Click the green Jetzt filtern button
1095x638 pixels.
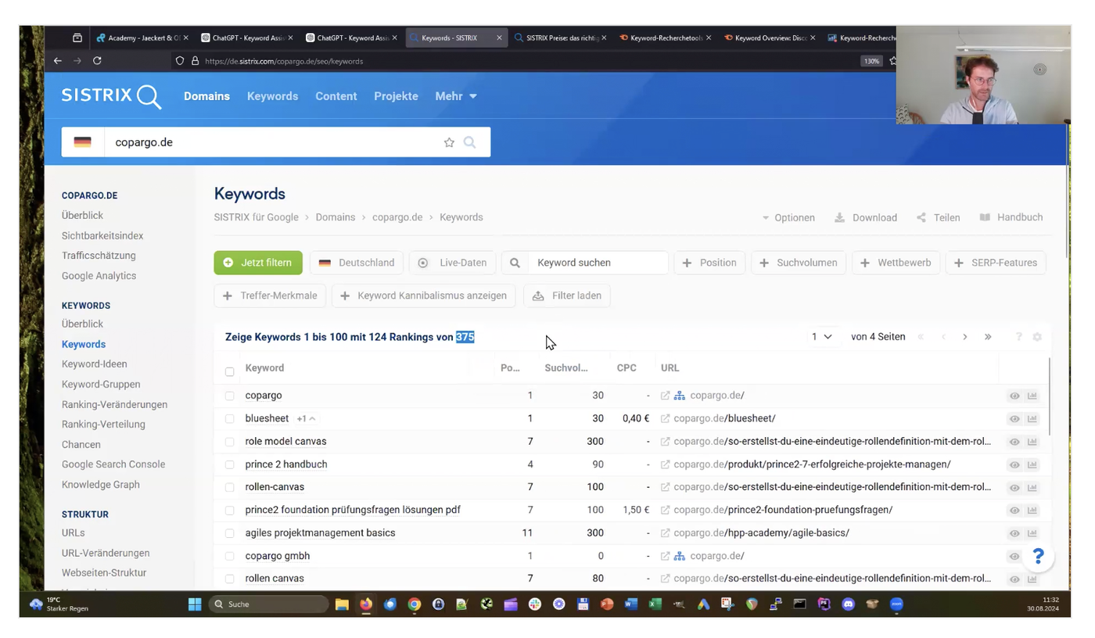pos(258,263)
